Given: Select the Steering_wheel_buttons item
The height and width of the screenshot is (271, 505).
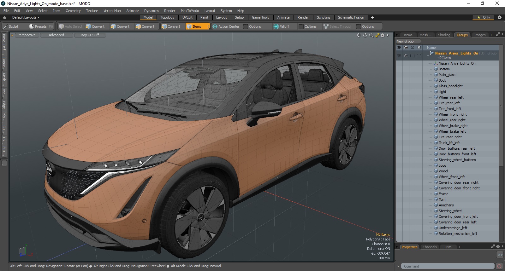Looking at the screenshot, I should tap(457, 160).
